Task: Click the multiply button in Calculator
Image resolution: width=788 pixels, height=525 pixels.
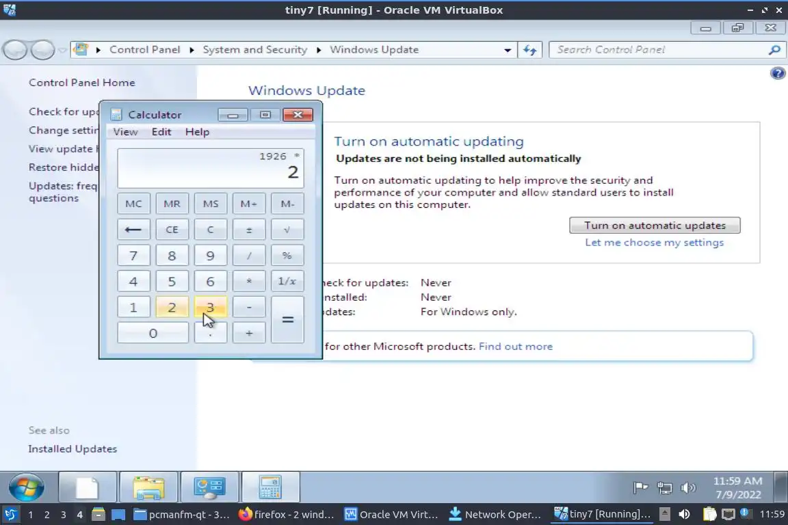Action: [x=249, y=282]
